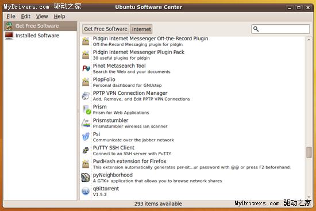Click 'Search the Web and your documents' description
316x211 pixels.
point(132,72)
